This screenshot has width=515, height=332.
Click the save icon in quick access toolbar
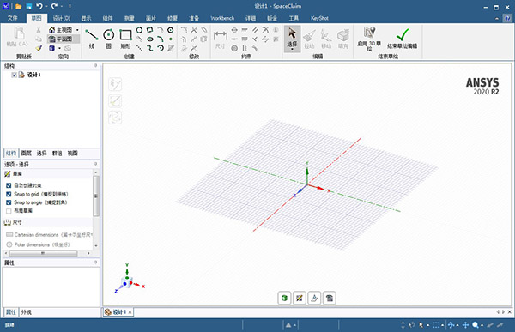point(29,6)
